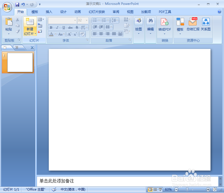Select slide 1 thumbnail
The image size is (224, 193).
coord(18,62)
